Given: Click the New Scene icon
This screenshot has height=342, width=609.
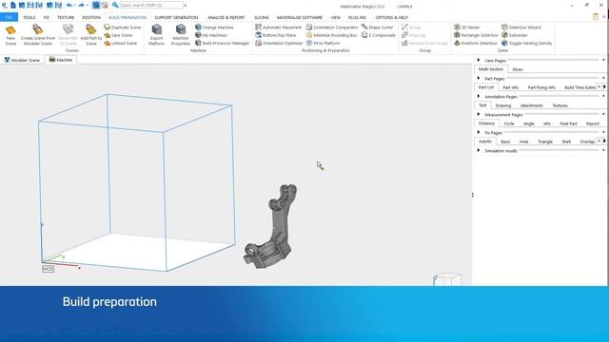Looking at the screenshot, I should click(x=10, y=30).
